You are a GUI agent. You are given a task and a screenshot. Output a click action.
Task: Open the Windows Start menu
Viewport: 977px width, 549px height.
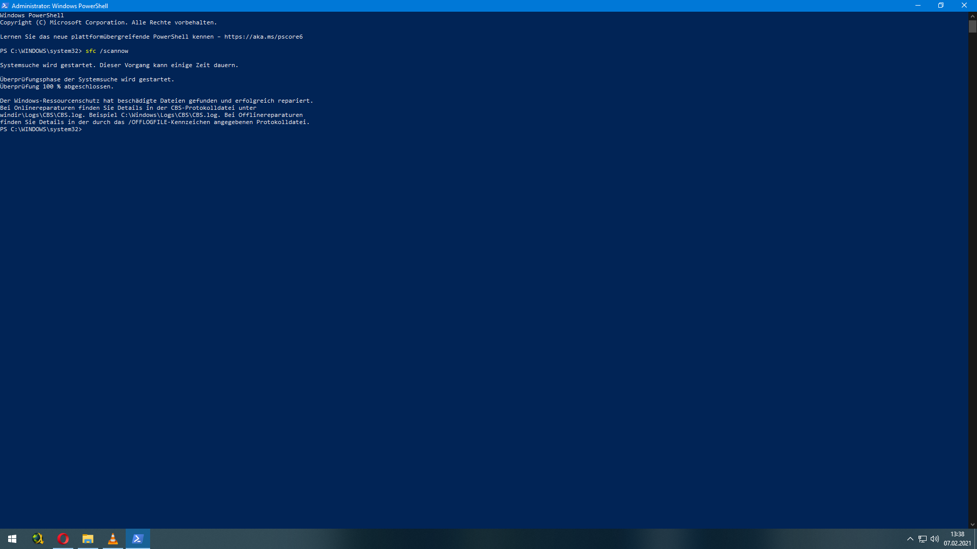(x=12, y=539)
